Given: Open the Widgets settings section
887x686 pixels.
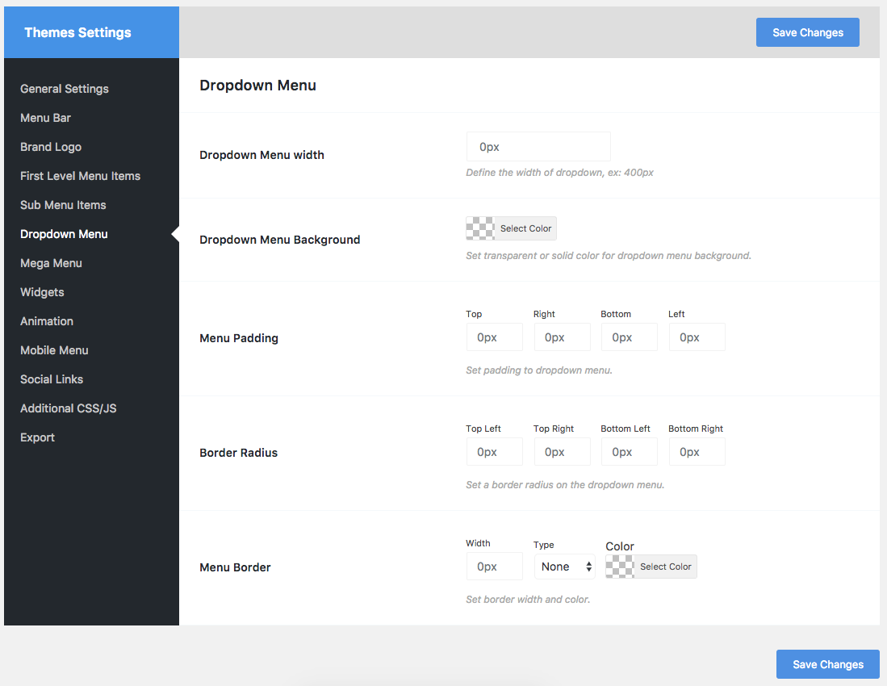Looking at the screenshot, I should click(x=42, y=292).
